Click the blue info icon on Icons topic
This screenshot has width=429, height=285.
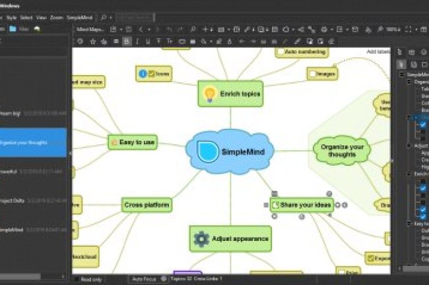143,74
